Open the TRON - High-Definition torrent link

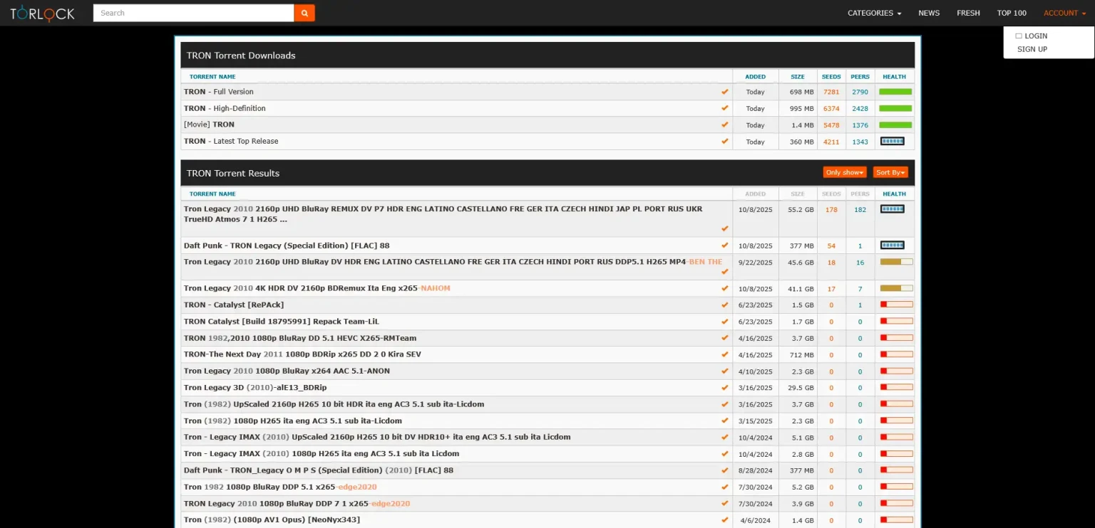[x=225, y=108]
